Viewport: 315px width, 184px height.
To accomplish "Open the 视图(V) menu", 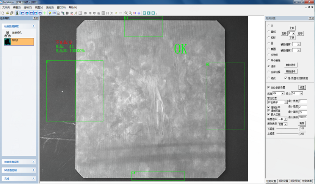I will coord(39,8).
